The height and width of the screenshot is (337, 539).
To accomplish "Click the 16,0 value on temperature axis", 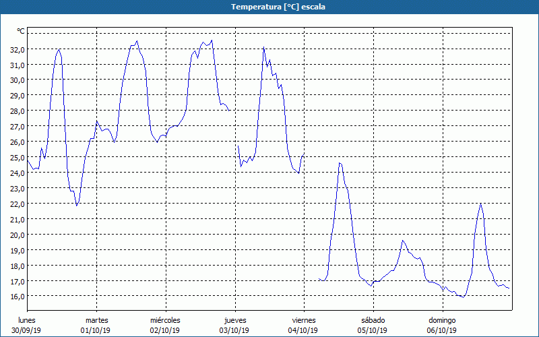I will tap(18, 297).
